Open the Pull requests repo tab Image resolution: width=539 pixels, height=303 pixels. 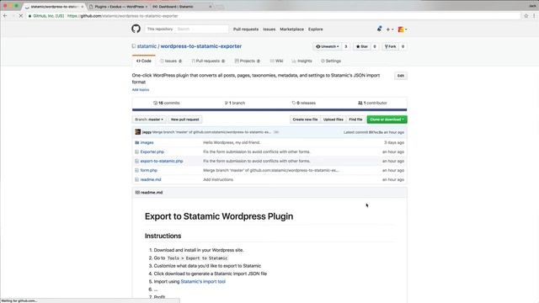(208, 61)
